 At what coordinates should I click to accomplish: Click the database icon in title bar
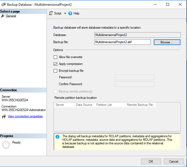[x=4, y=4]
